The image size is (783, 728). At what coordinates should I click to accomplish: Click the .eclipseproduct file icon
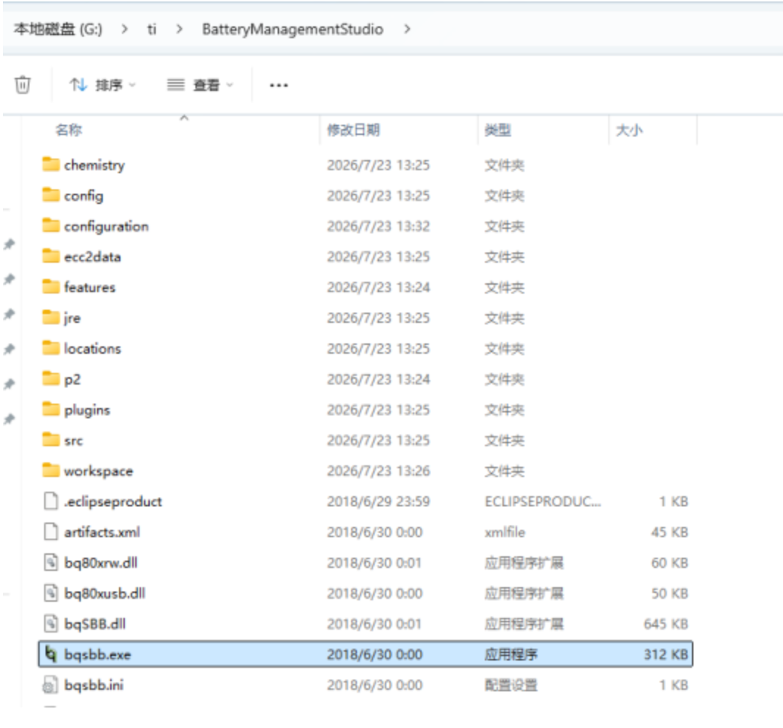(x=51, y=501)
